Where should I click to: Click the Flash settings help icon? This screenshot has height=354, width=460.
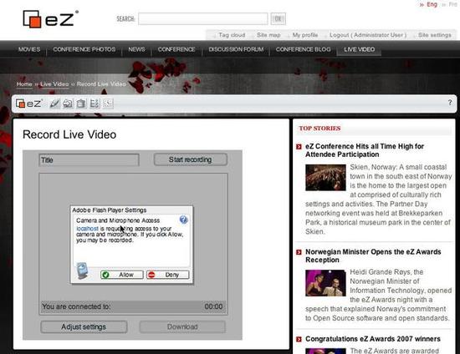(184, 220)
